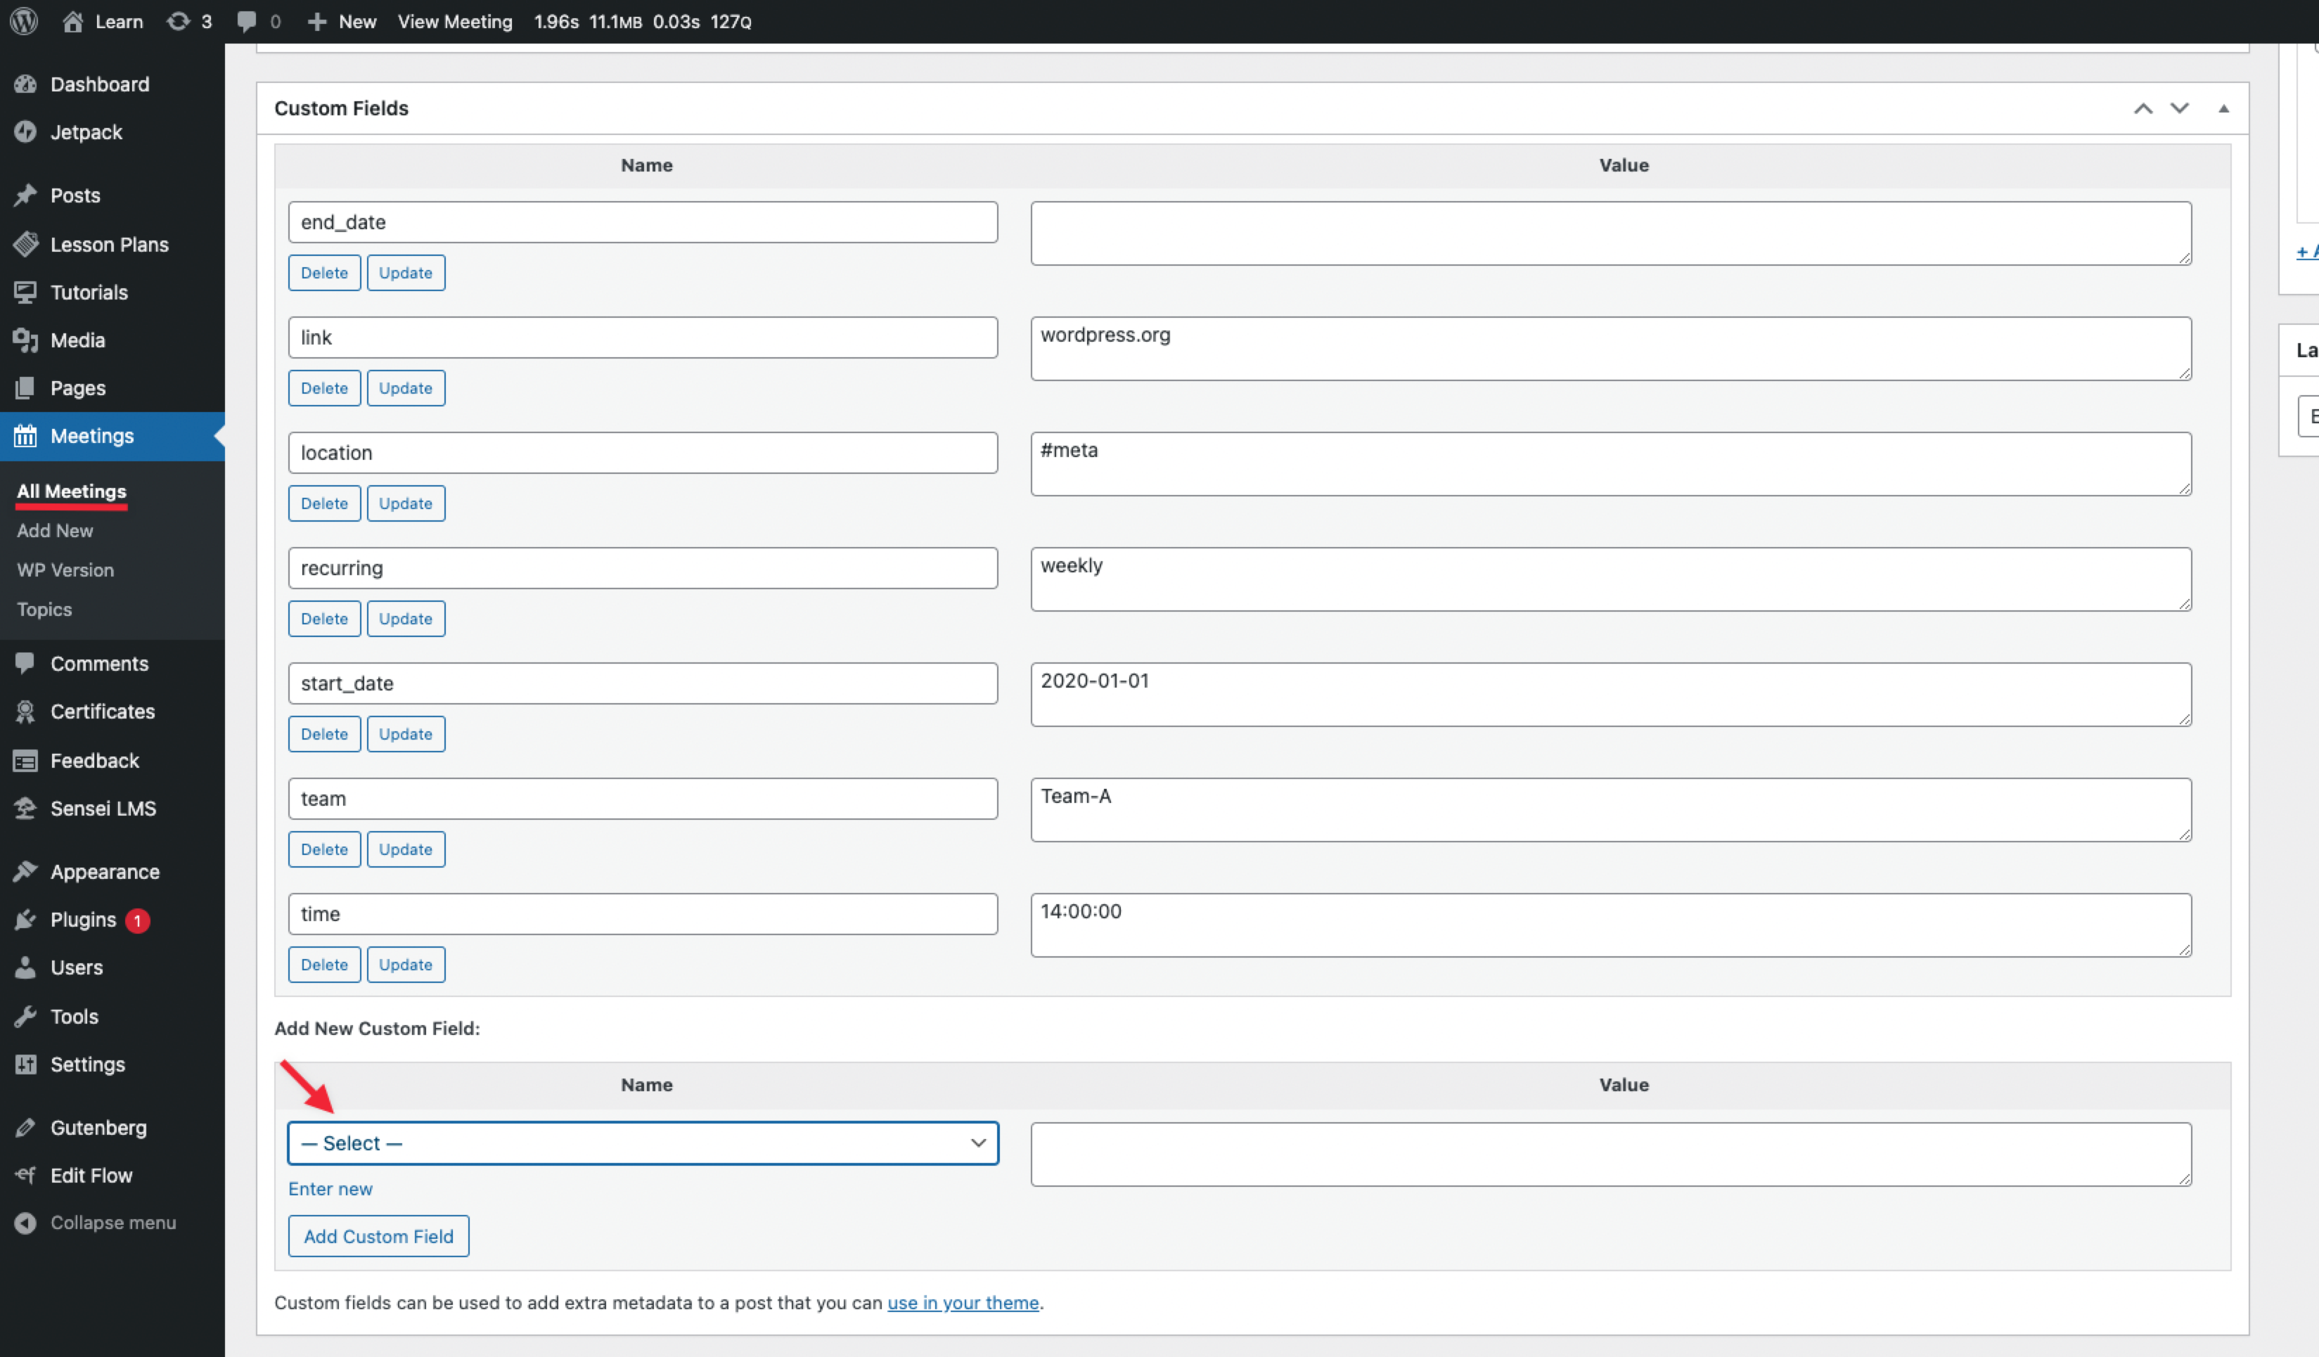Open the New menu in the admin bar

pos(340,21)
